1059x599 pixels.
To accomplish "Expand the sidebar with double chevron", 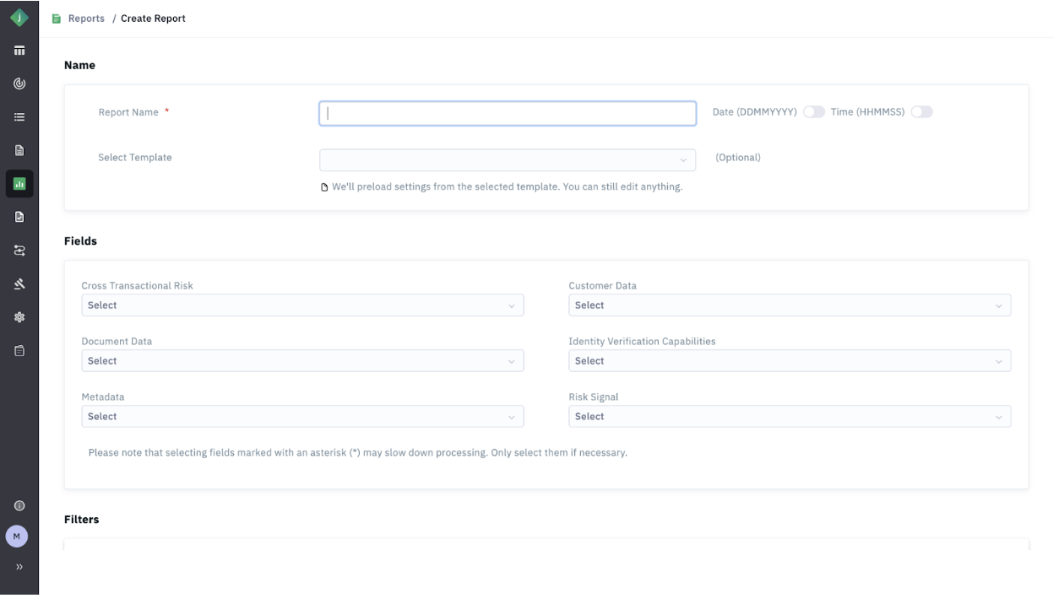I will click(19, 567).
